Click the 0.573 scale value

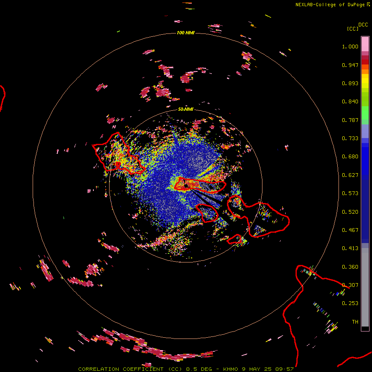click(350, 193)
